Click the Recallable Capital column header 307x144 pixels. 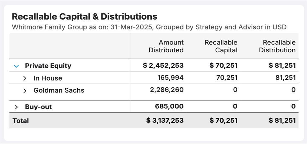221,46
